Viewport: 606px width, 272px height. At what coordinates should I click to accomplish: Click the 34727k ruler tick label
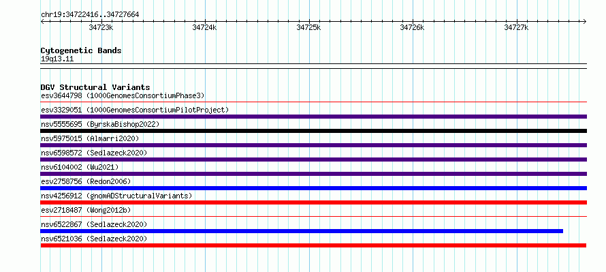click(x=516, y=27)
